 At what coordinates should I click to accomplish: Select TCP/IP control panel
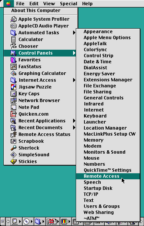point(108,194)
